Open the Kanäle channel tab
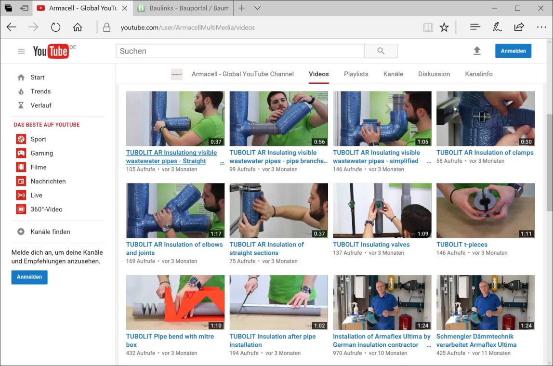The image size is (553, 366). pyautogui.click(x=393, y=74)
